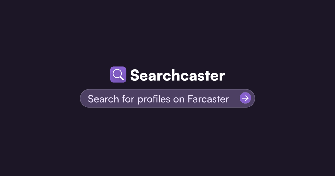Click the letter S of Searchcaster heading
Image resolution: width=335 pixels, height=176 pixels.
click(x=135, y=75)
